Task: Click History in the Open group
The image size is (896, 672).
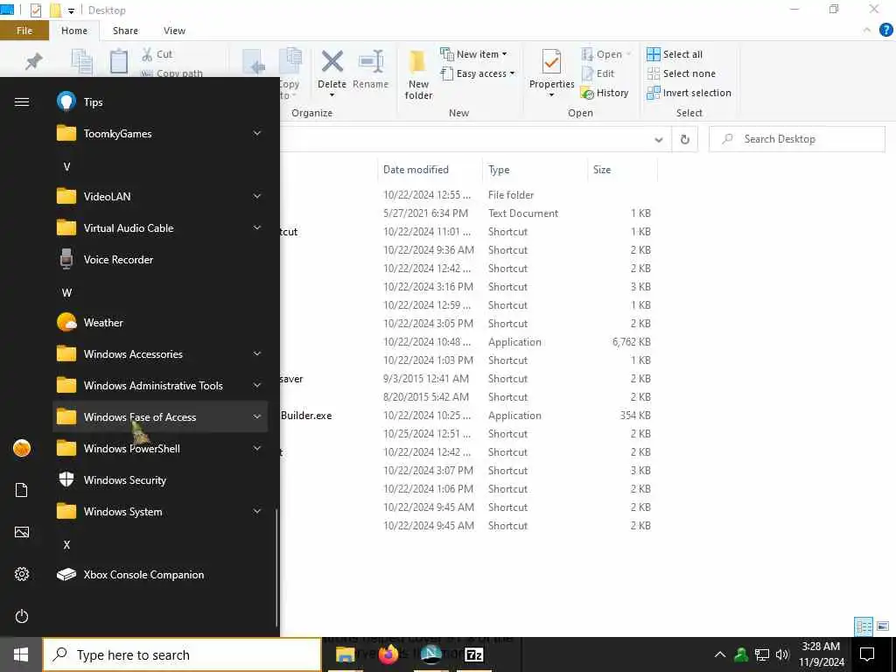Action: 605,93
